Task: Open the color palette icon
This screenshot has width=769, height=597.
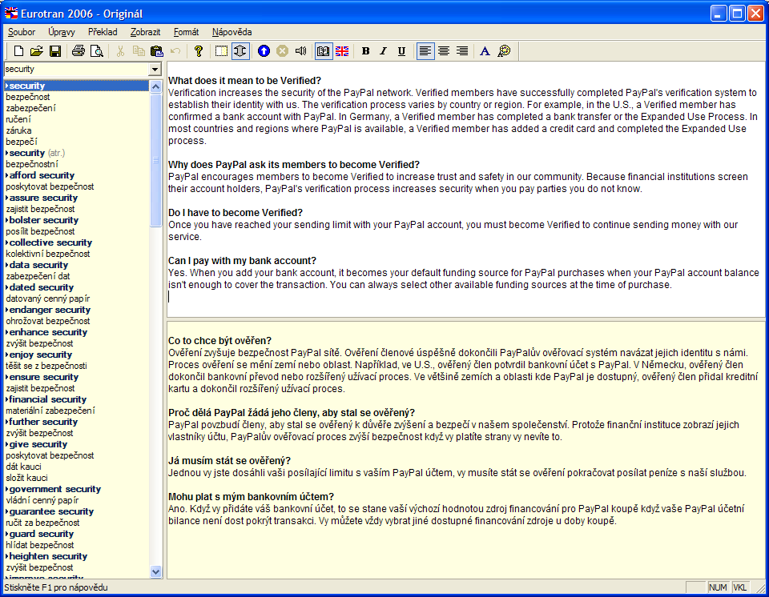Action: click(x=504, y=51)
